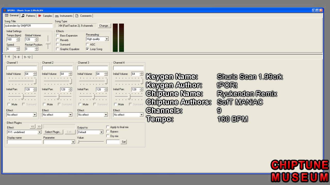Select the channels 1 - 4 tab

(7, 57)
